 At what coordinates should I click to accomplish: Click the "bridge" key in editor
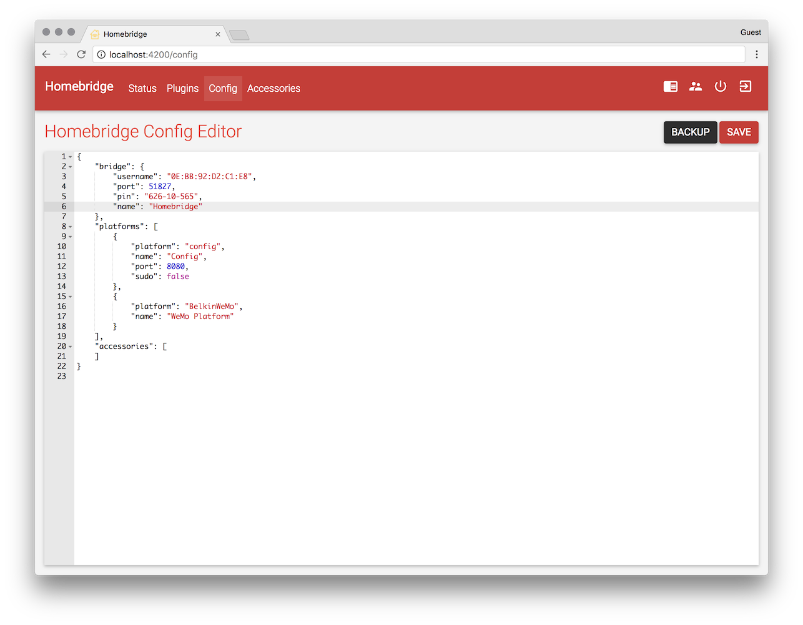pos(112,167)
